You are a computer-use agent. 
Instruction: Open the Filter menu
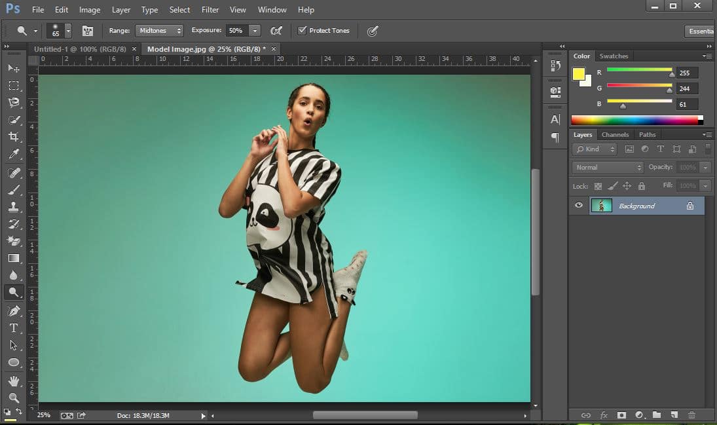click(x=210, y=9)
